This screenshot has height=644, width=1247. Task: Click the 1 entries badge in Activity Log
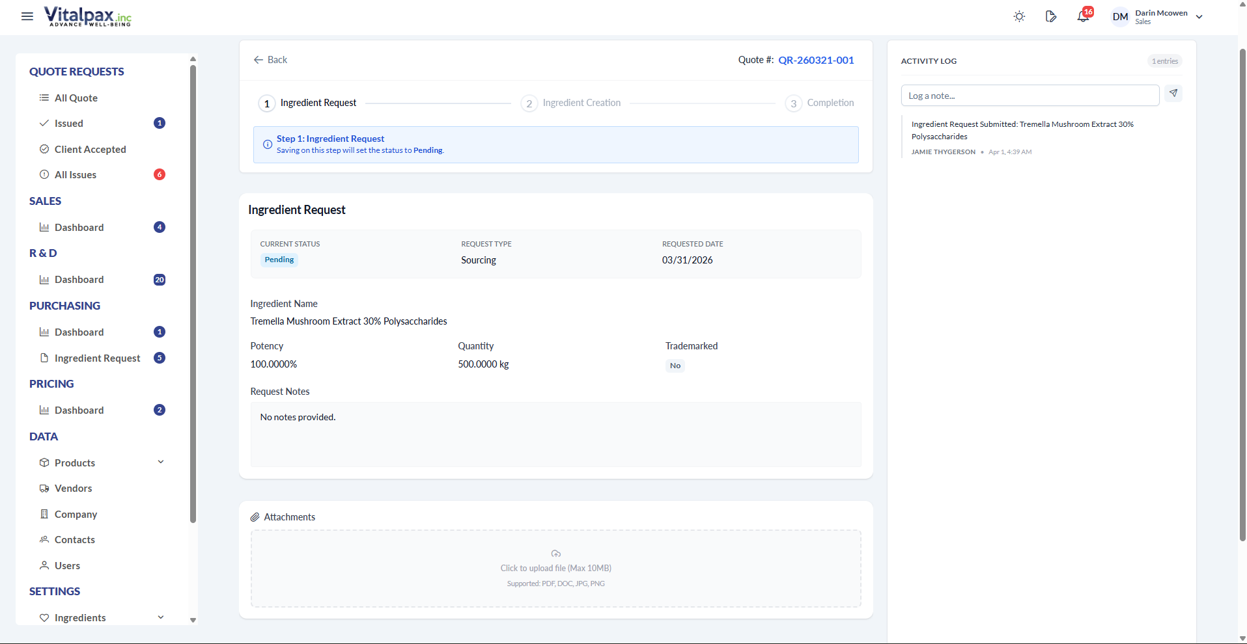[x=1165, y=61]
